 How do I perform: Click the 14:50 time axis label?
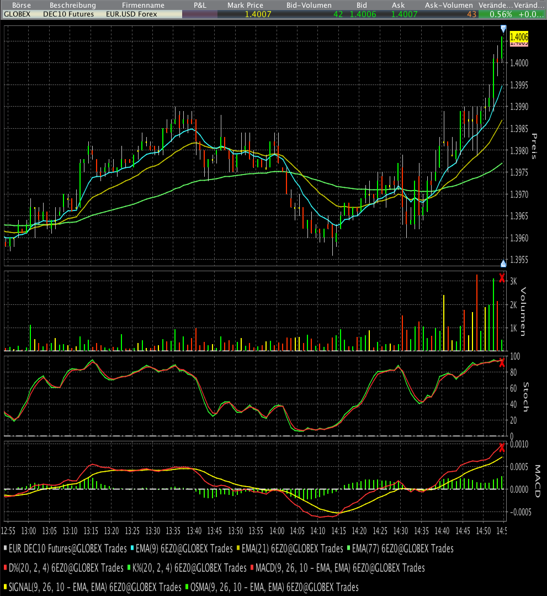tap(483, 531)
